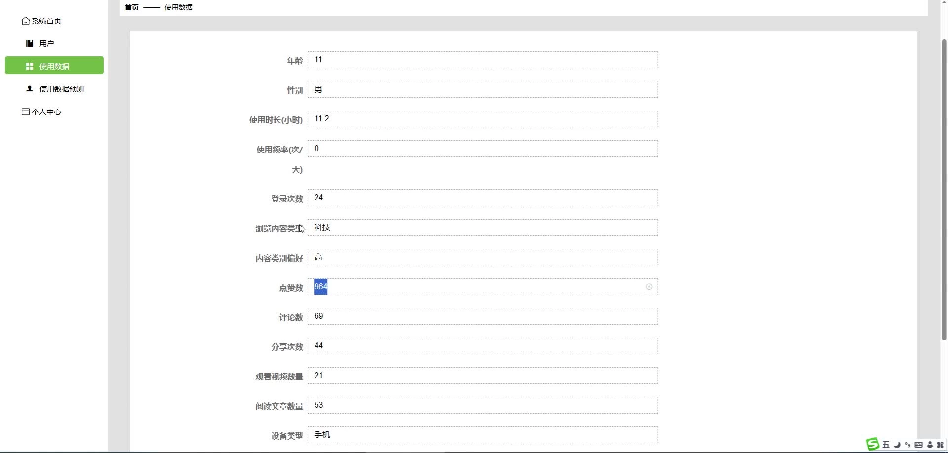
Task: Click the 评论数 input field
Action: pos(482,316)
